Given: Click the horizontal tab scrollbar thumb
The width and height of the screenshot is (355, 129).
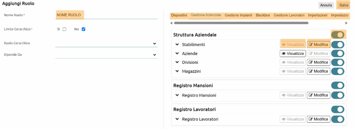Looking at the screenshot, I should click(241, 23).
